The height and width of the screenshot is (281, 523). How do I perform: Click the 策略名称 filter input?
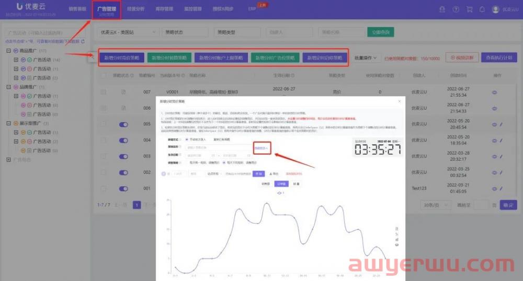point(341,32)
